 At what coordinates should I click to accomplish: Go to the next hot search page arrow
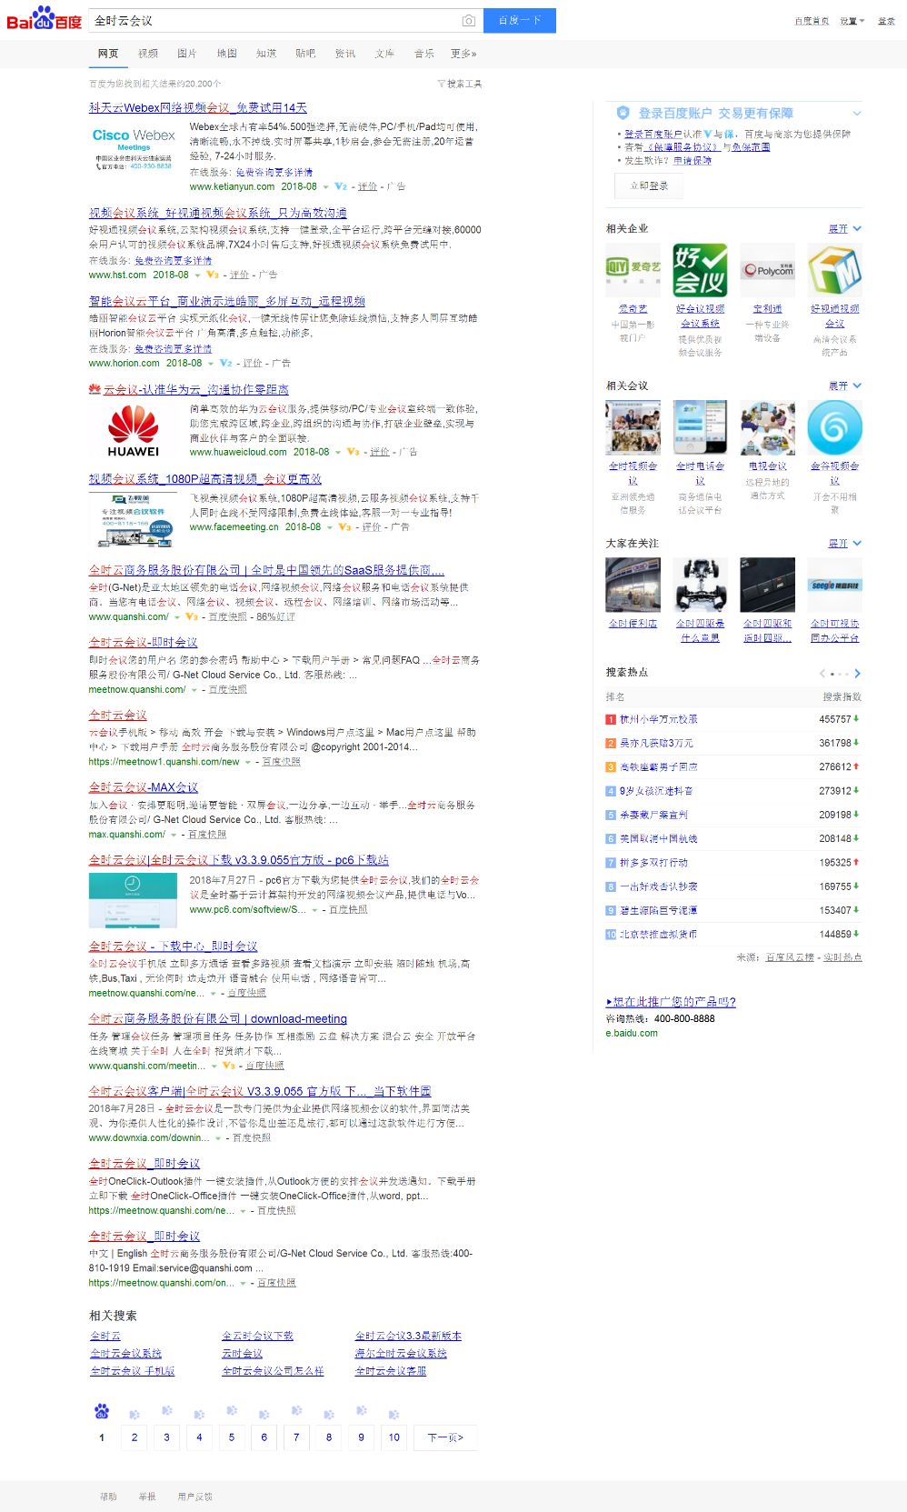click(857, 674)
